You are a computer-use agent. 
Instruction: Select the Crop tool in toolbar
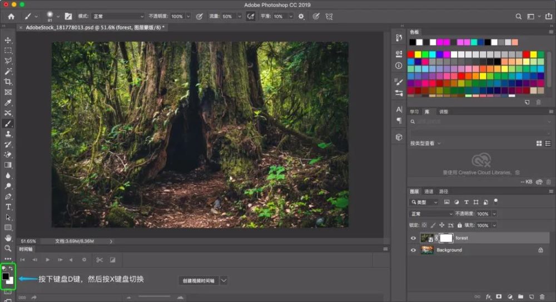coord(8,82)
